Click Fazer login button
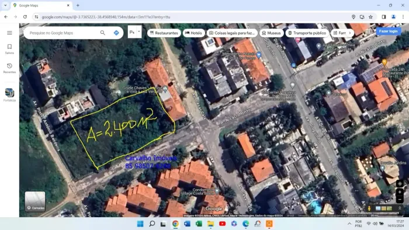The image size is (409, 230). (388, 32)
